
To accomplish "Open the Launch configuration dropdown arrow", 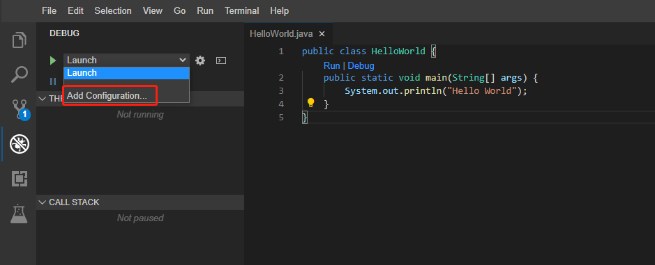I will pos(183,60).
